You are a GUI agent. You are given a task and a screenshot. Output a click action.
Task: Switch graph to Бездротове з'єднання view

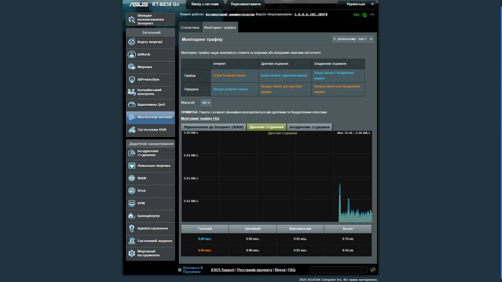pos(309,126)
